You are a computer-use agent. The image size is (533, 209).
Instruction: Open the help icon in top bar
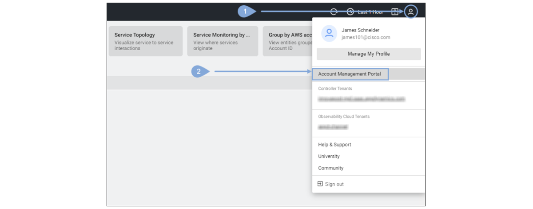click(x=394, y=12)
